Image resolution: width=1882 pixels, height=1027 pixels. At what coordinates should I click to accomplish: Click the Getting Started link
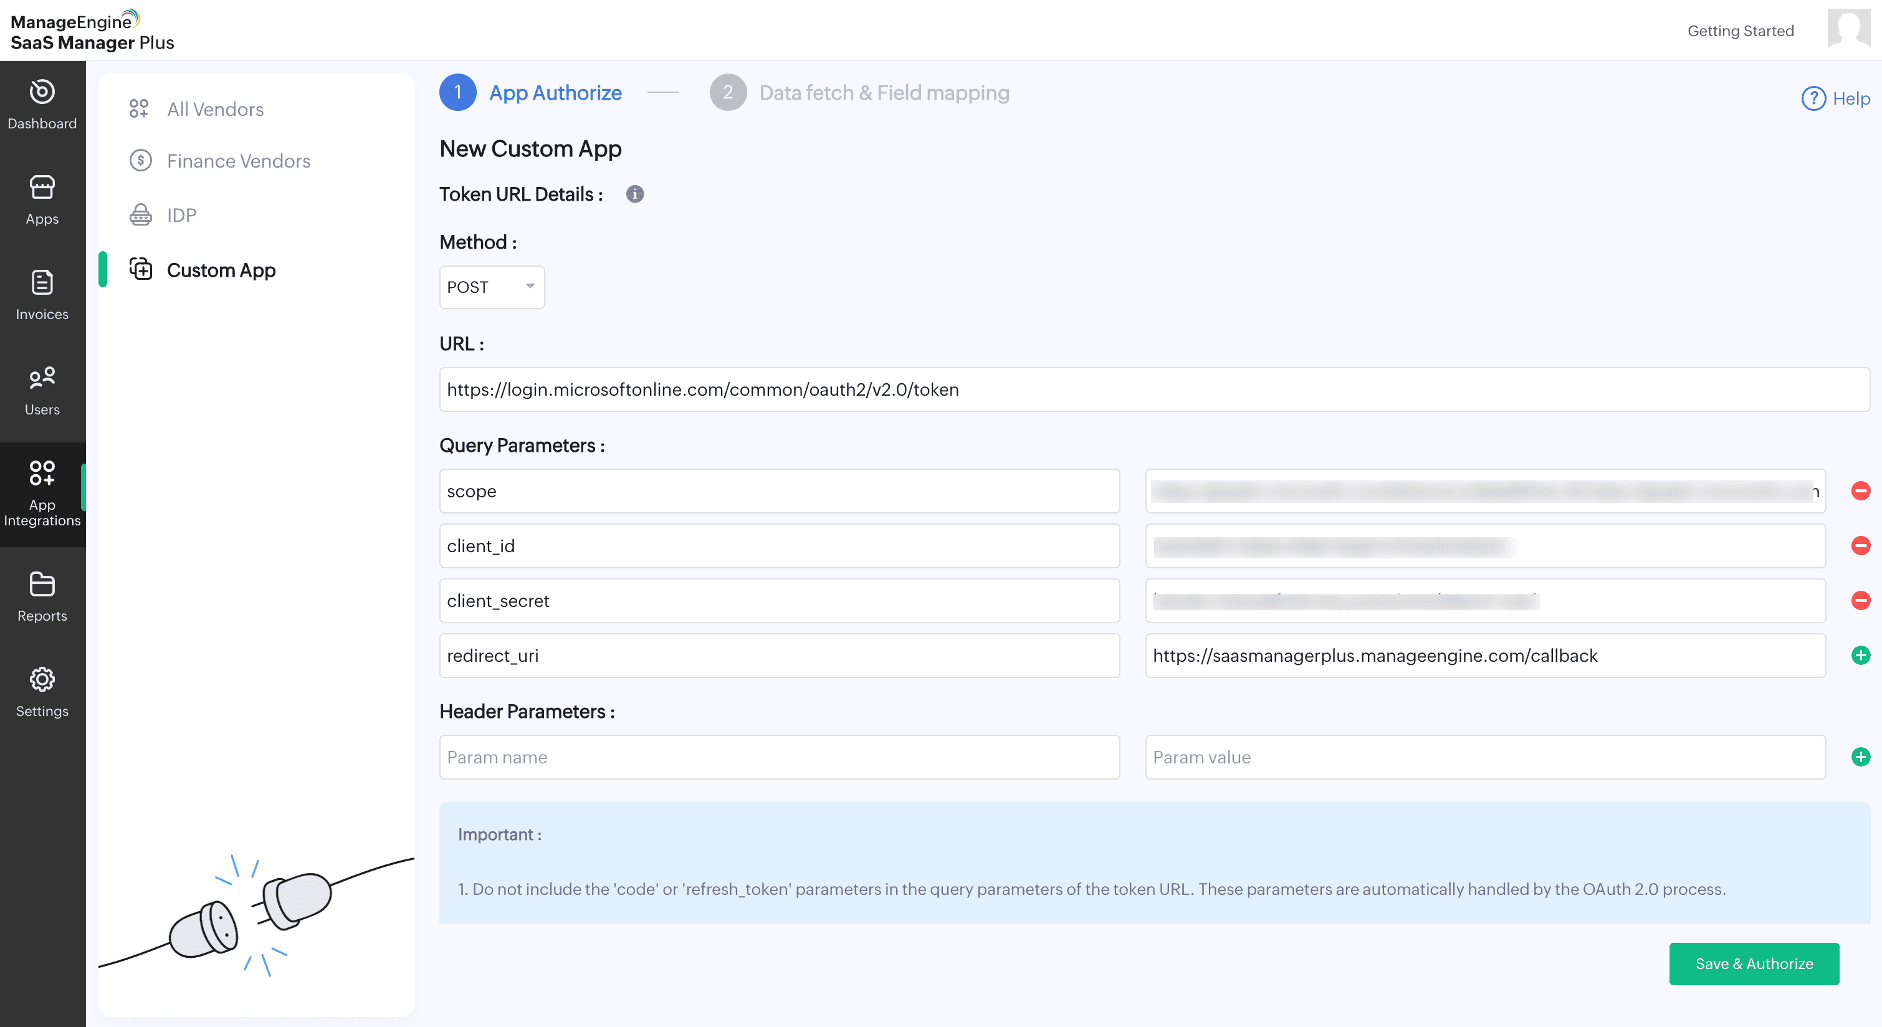(x=1739, y=31)
